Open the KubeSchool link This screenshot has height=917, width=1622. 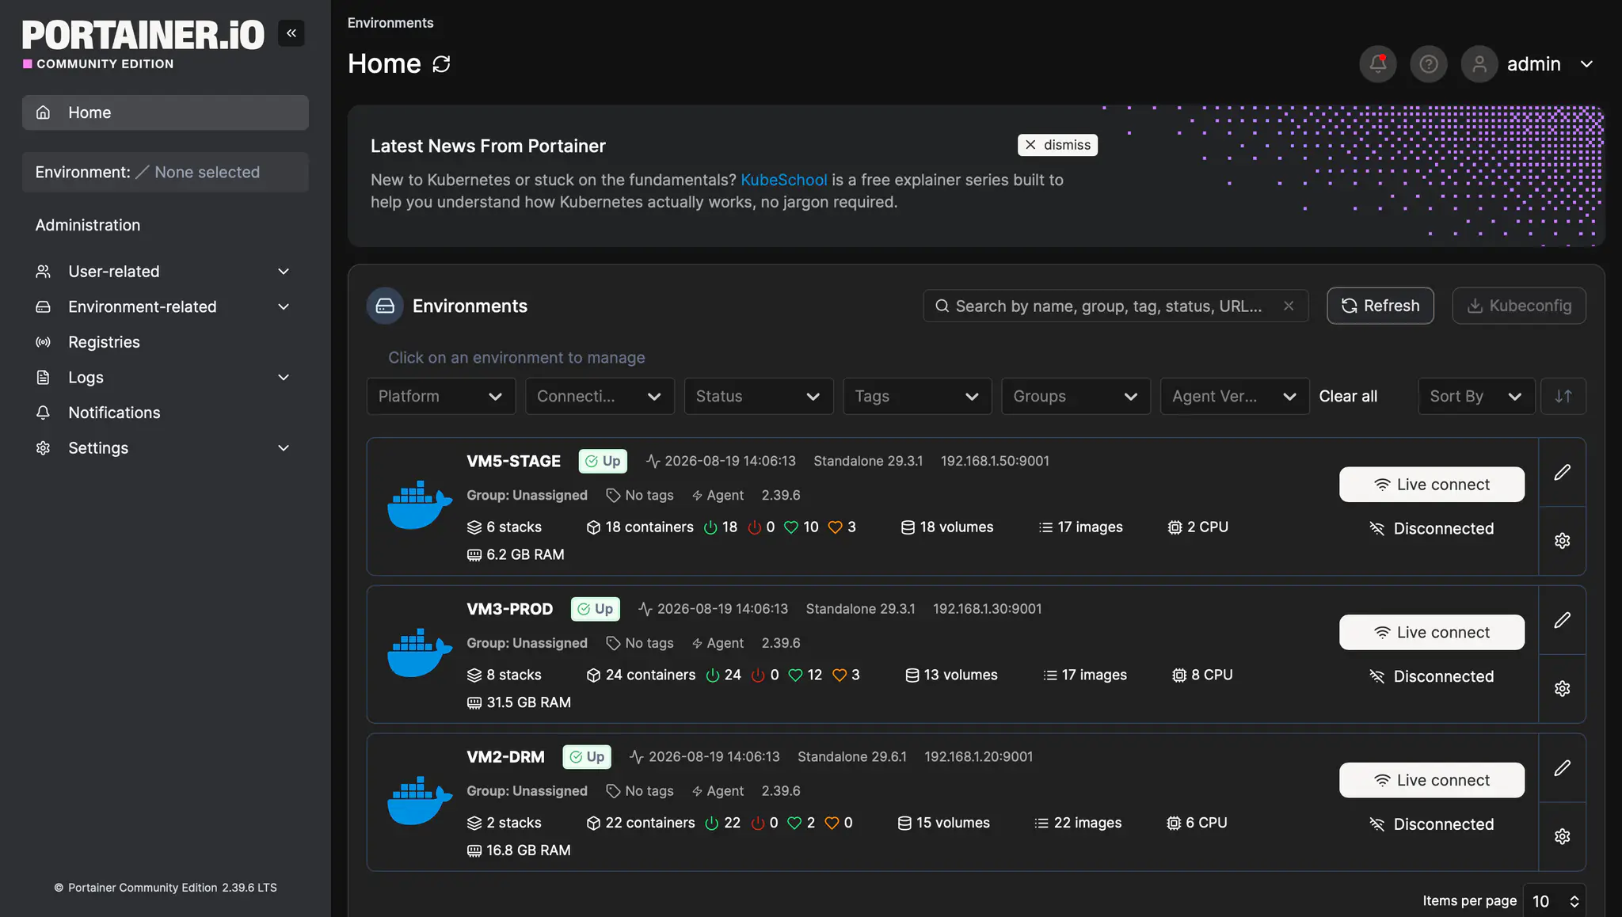[x=783, y=180]
